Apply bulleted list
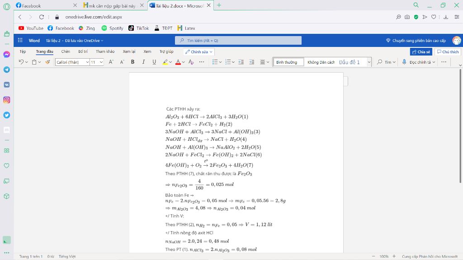463x260 pixels. click(x=215, y=62)
